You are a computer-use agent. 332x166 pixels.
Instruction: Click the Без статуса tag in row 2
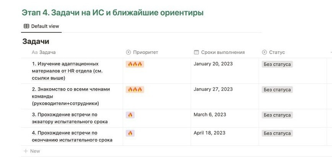277,90
